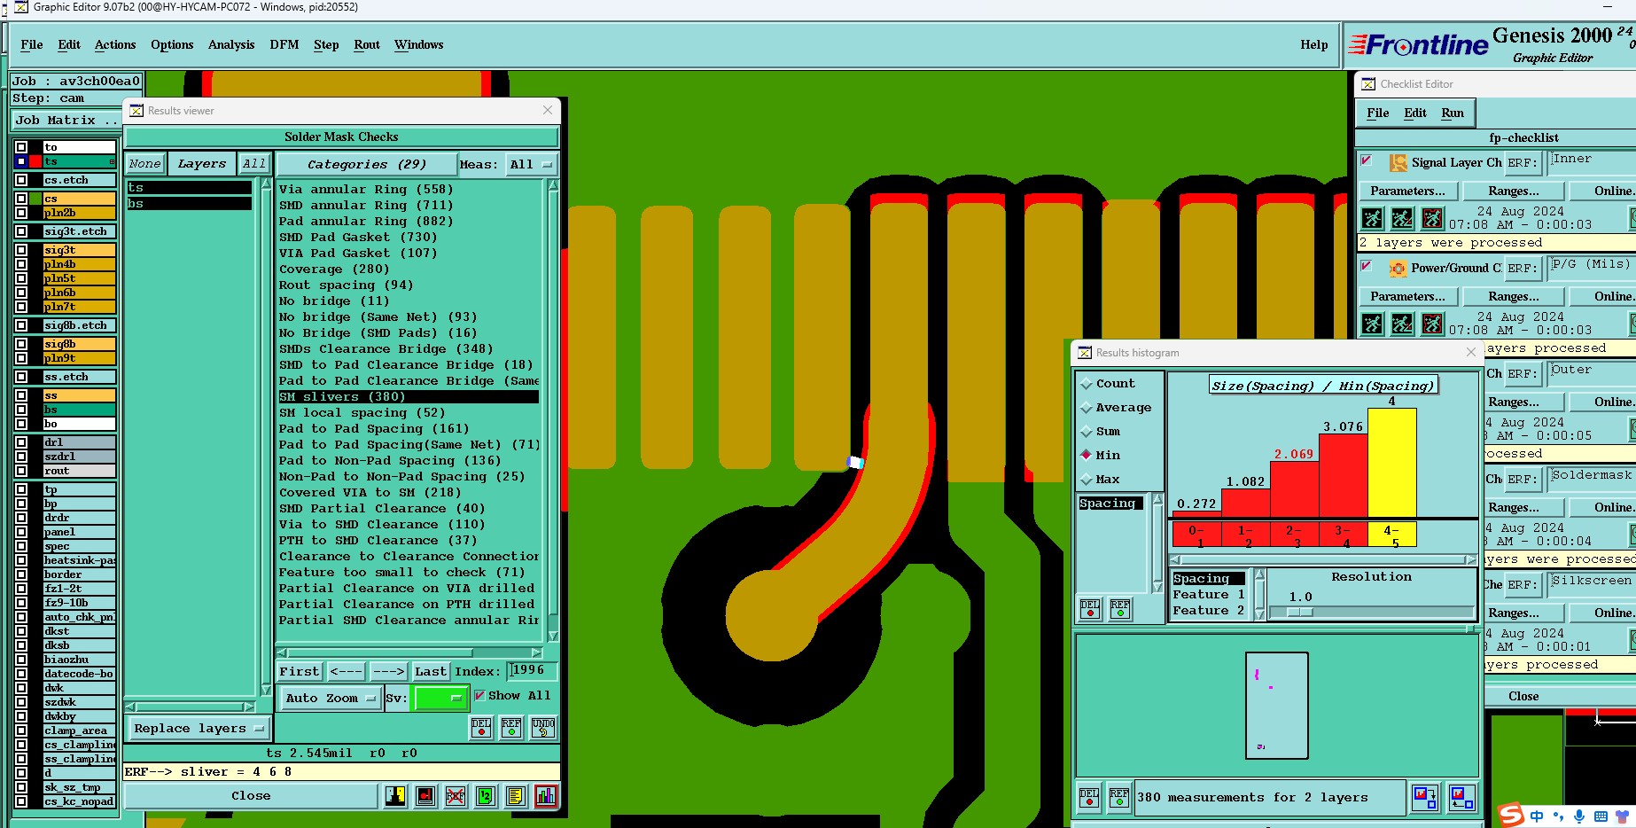The width and height of the screenshot is (1636, 828).
Task: Select the Count radio button in histogram
Action: click(x=1087, y=384)
